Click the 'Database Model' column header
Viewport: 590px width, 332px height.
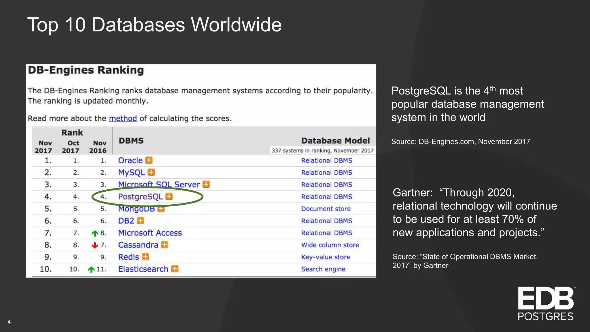point(336,141)
